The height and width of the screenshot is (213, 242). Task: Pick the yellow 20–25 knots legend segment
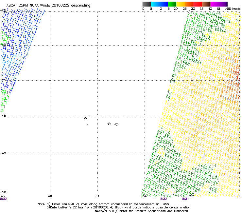[181, 4]
